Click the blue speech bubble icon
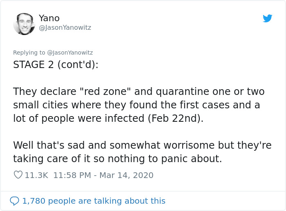 [x=14, y=201]
